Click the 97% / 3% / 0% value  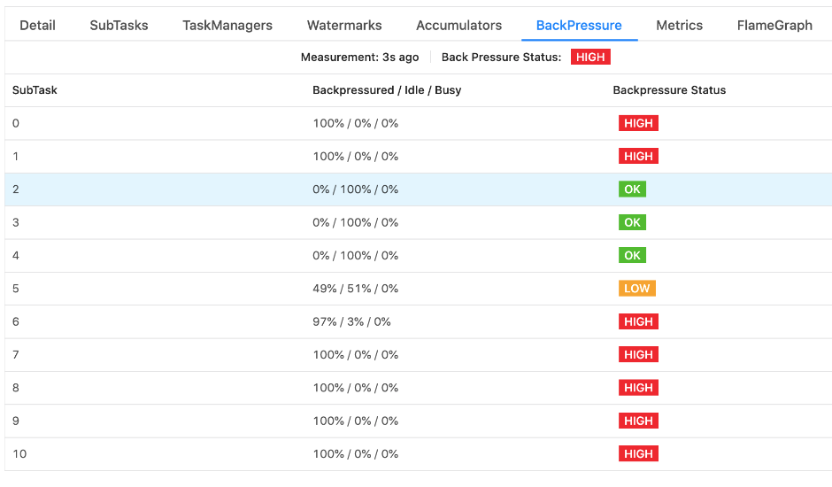click(351, 321)
